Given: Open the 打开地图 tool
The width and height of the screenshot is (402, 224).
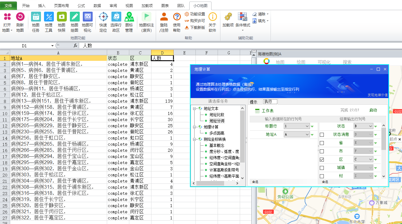Looking at the screenshot, I should pyautogui.click(x=7, y=22).
